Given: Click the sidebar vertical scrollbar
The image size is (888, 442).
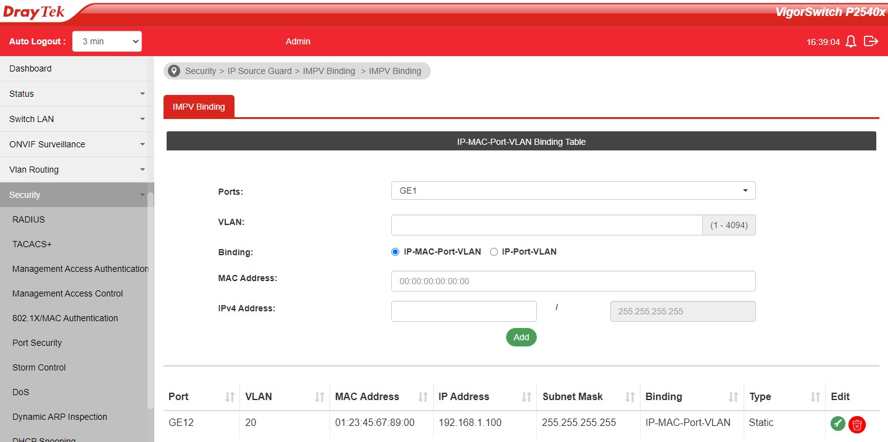Looking at the screenshot, I should tap(150, 302).
